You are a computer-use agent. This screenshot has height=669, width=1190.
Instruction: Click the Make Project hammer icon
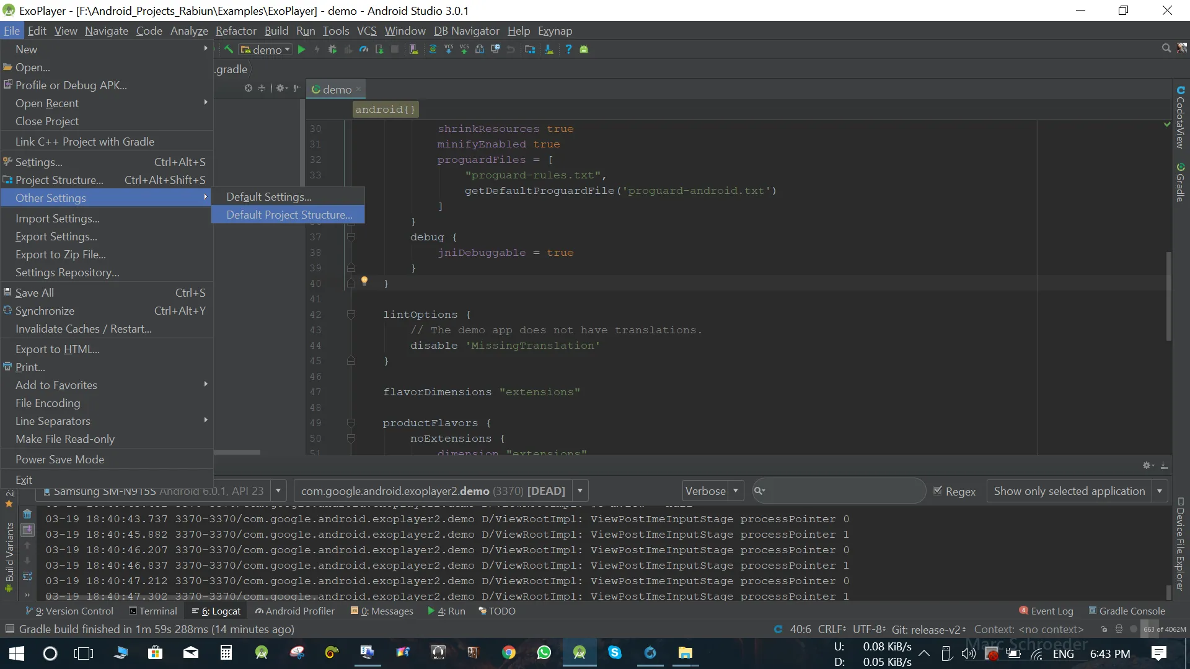[x=229, y=50]
